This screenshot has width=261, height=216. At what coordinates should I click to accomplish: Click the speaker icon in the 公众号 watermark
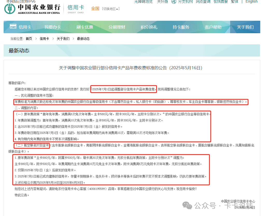click(187, 206)
